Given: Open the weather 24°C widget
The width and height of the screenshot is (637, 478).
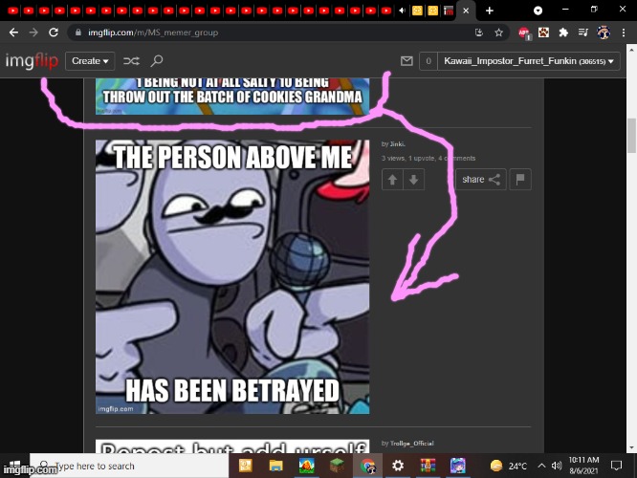Looking at the screenshot, I should (x=509, y=466).
